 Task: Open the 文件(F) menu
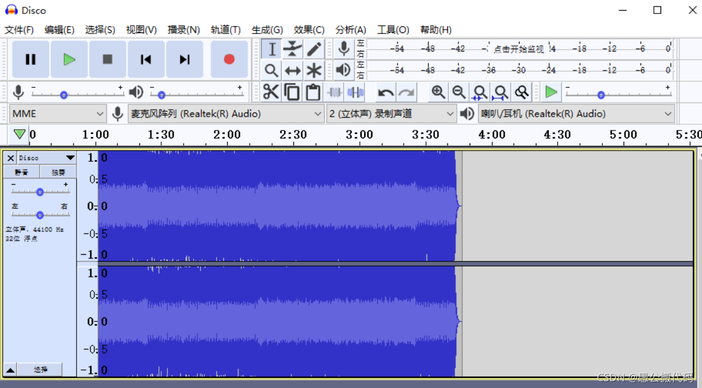coord(19,30)
